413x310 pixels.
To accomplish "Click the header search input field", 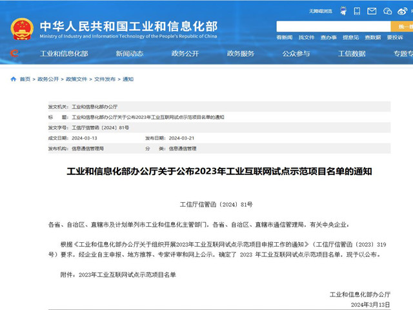I will click(334, 26).
